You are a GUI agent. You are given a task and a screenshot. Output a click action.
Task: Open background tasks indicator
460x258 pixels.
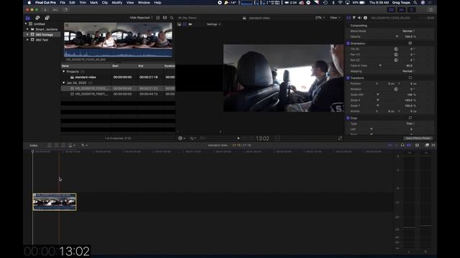pyautogui.click(x=65, y=9)
